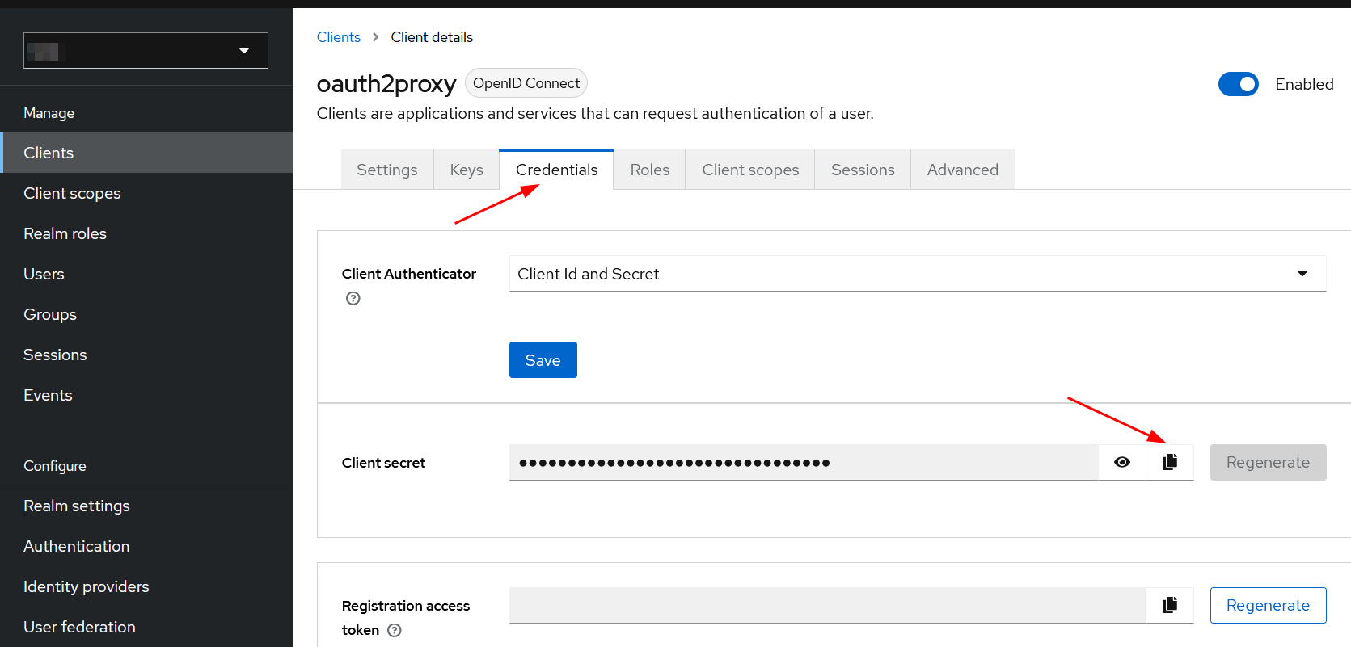The width and height of the screenshot is (1351, 647).
Task: Click the oauth2proxy client heading
Action: click(x=386, y=84)
